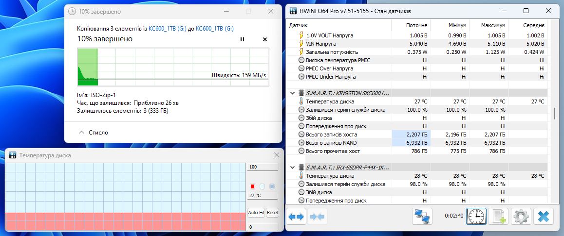Screen dimensions: 564x236
Task: Click the Швидкість: 159 МБ/s speed label
Action: pos(239,75)
